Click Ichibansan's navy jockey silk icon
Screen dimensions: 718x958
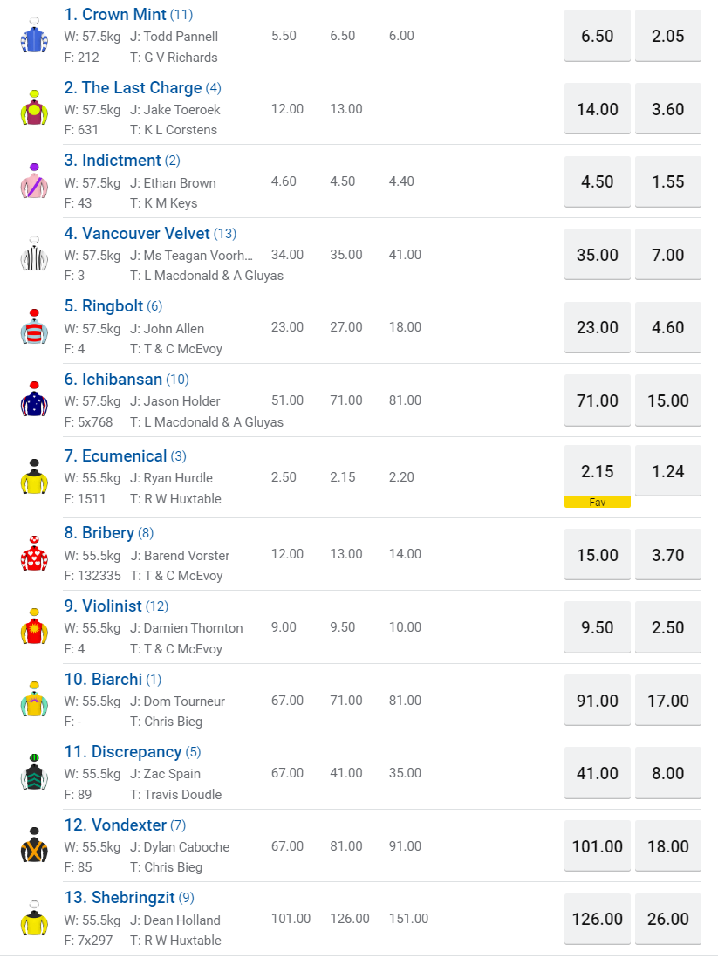(34, 400)
